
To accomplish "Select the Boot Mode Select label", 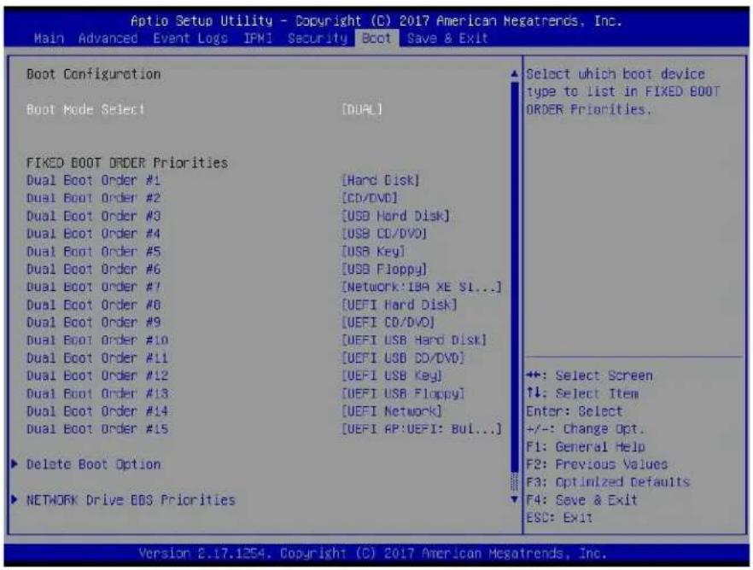I will click(x=85, y=109).
